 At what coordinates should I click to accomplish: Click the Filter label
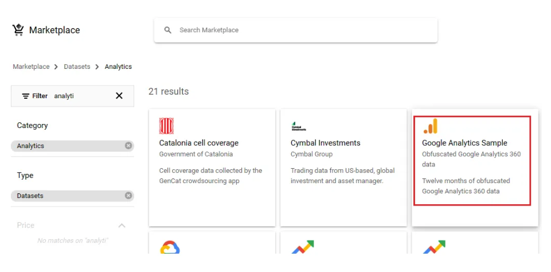click(40, 96)
